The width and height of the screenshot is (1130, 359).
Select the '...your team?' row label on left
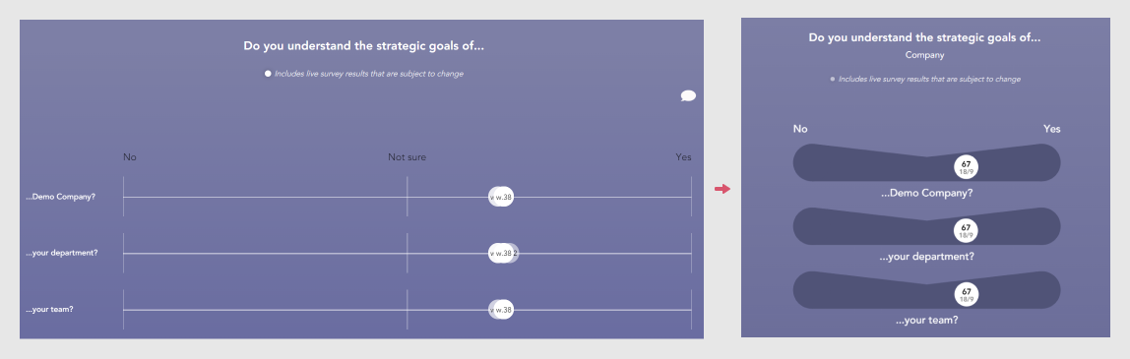point(50,310)
